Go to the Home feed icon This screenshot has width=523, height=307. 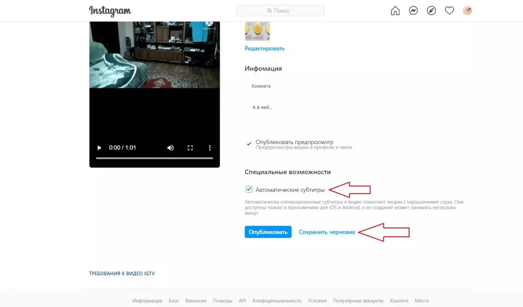click(x=395, y=11)
